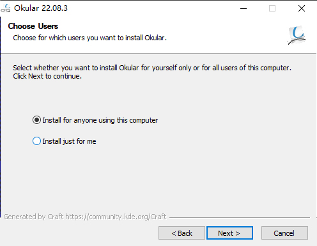Viewport: 317px width, 246px height.
Task: Click the Okular icon in the title bar
Action: [x=6, y=8]
